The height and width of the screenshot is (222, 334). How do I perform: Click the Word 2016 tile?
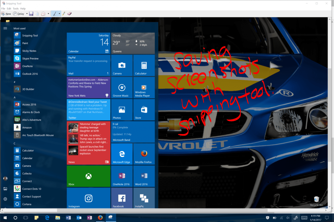[144, 176]
